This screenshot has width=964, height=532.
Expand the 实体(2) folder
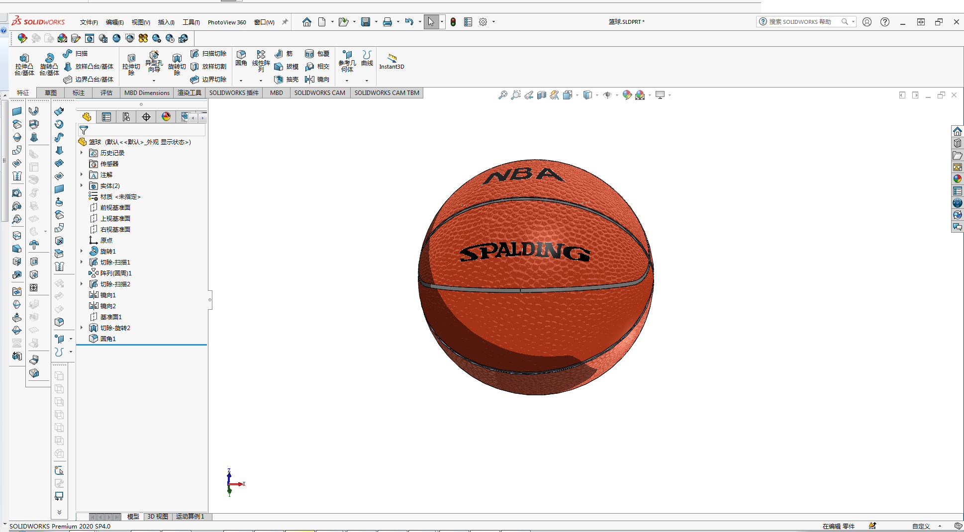82,185
